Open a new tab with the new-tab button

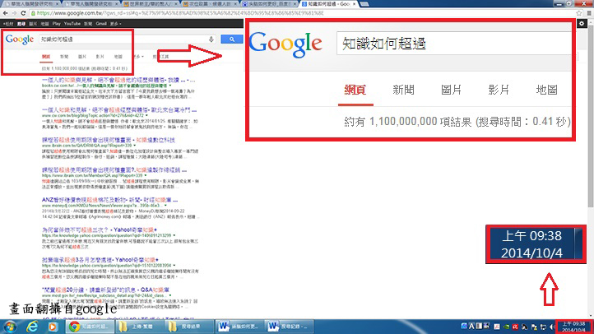click(x=364, y=4)
